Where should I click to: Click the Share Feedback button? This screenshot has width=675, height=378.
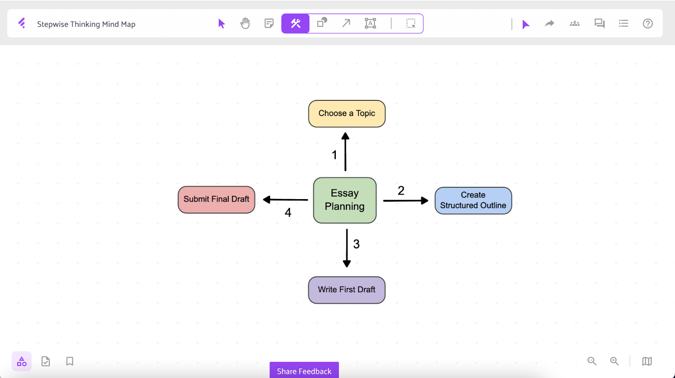pyautogui.click(x=304, y=370)
